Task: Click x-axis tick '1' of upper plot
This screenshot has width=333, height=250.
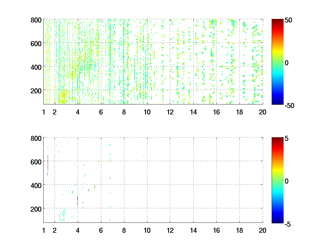Action: click(x=44, y=112)
